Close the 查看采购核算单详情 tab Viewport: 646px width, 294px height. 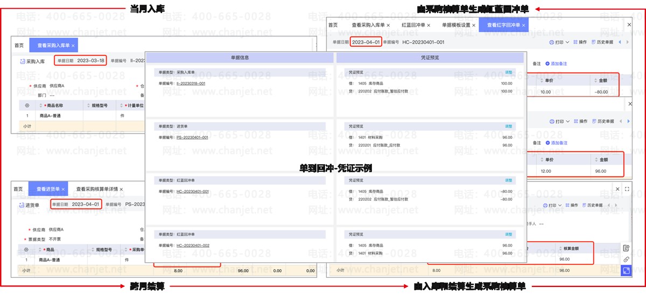coord(121,189)
